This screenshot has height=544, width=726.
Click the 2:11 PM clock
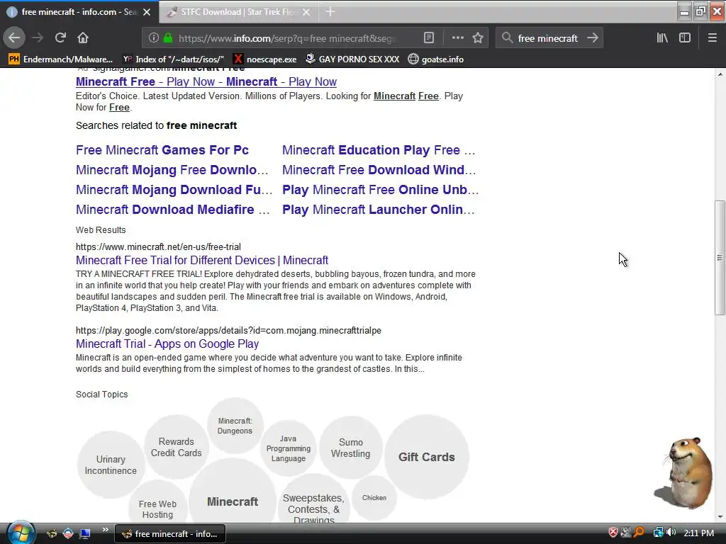(698, 533)
